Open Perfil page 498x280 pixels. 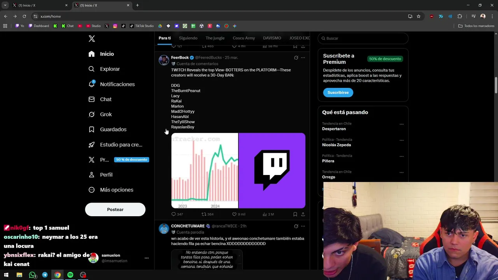tap(100, 175)
